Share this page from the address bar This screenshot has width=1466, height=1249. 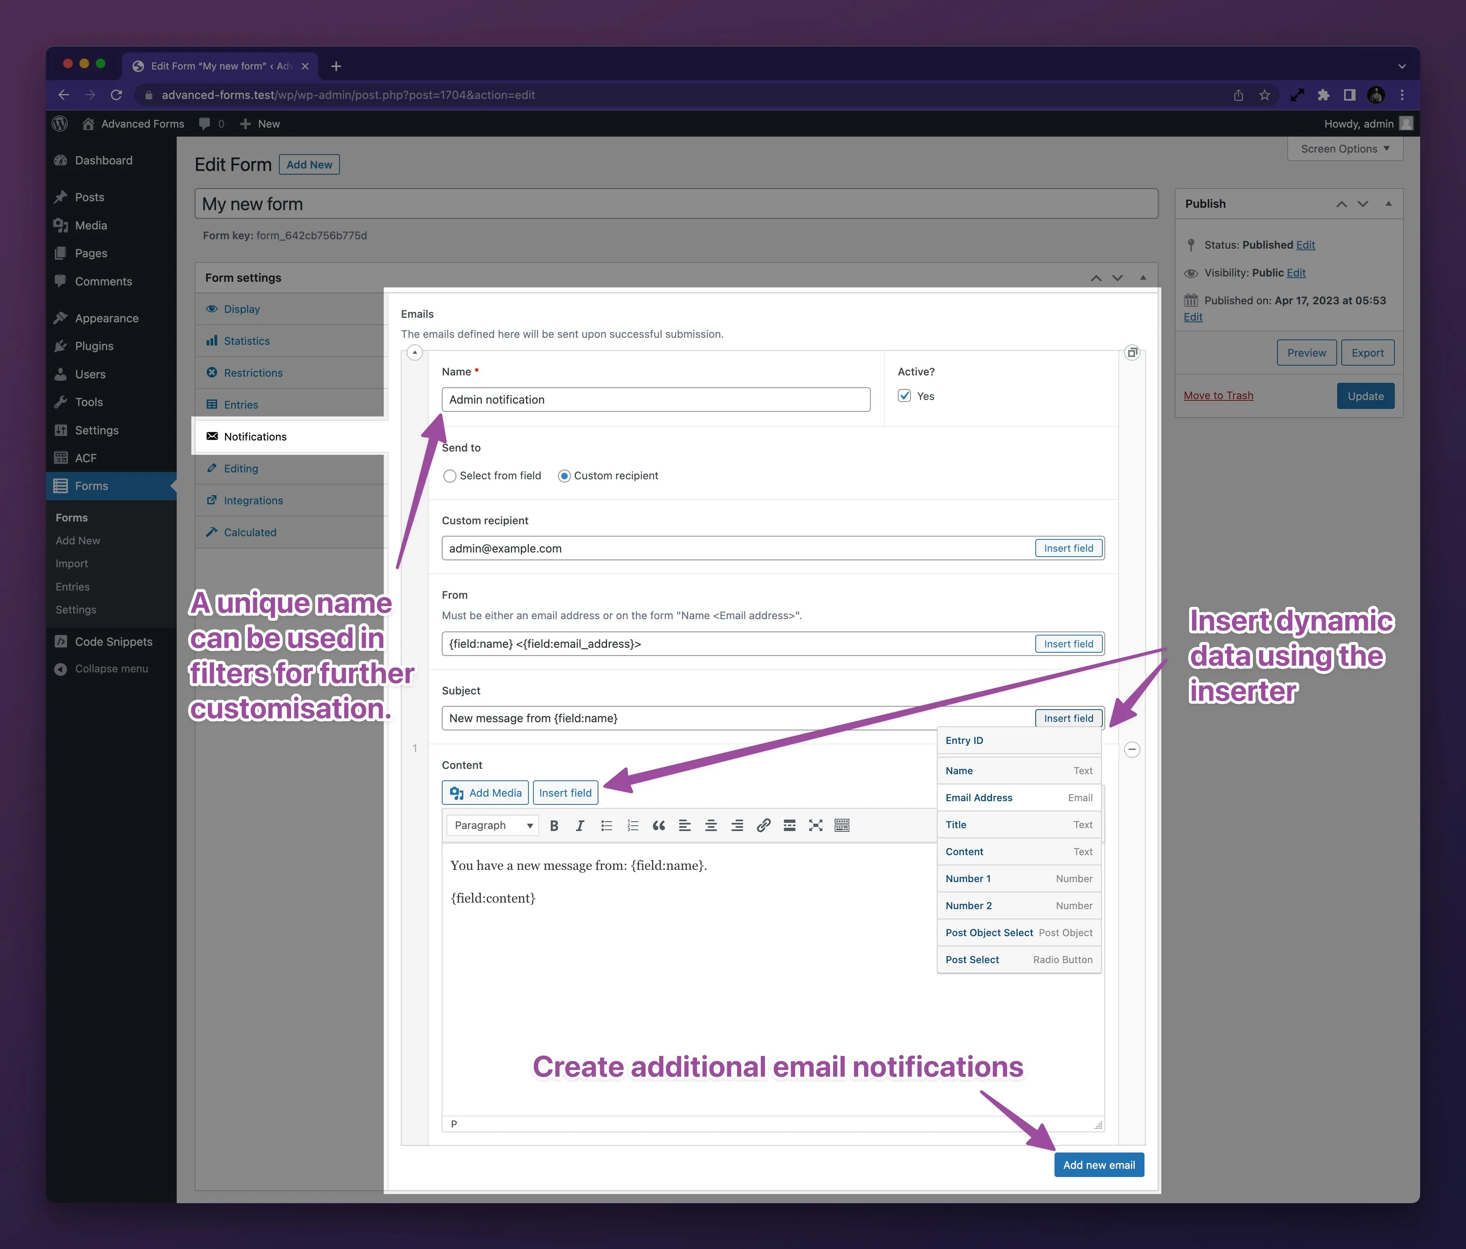(x=1238, y=95)
